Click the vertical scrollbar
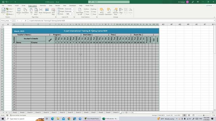The height and width of the screenshot is (121, 216). [x=215, y=67]
